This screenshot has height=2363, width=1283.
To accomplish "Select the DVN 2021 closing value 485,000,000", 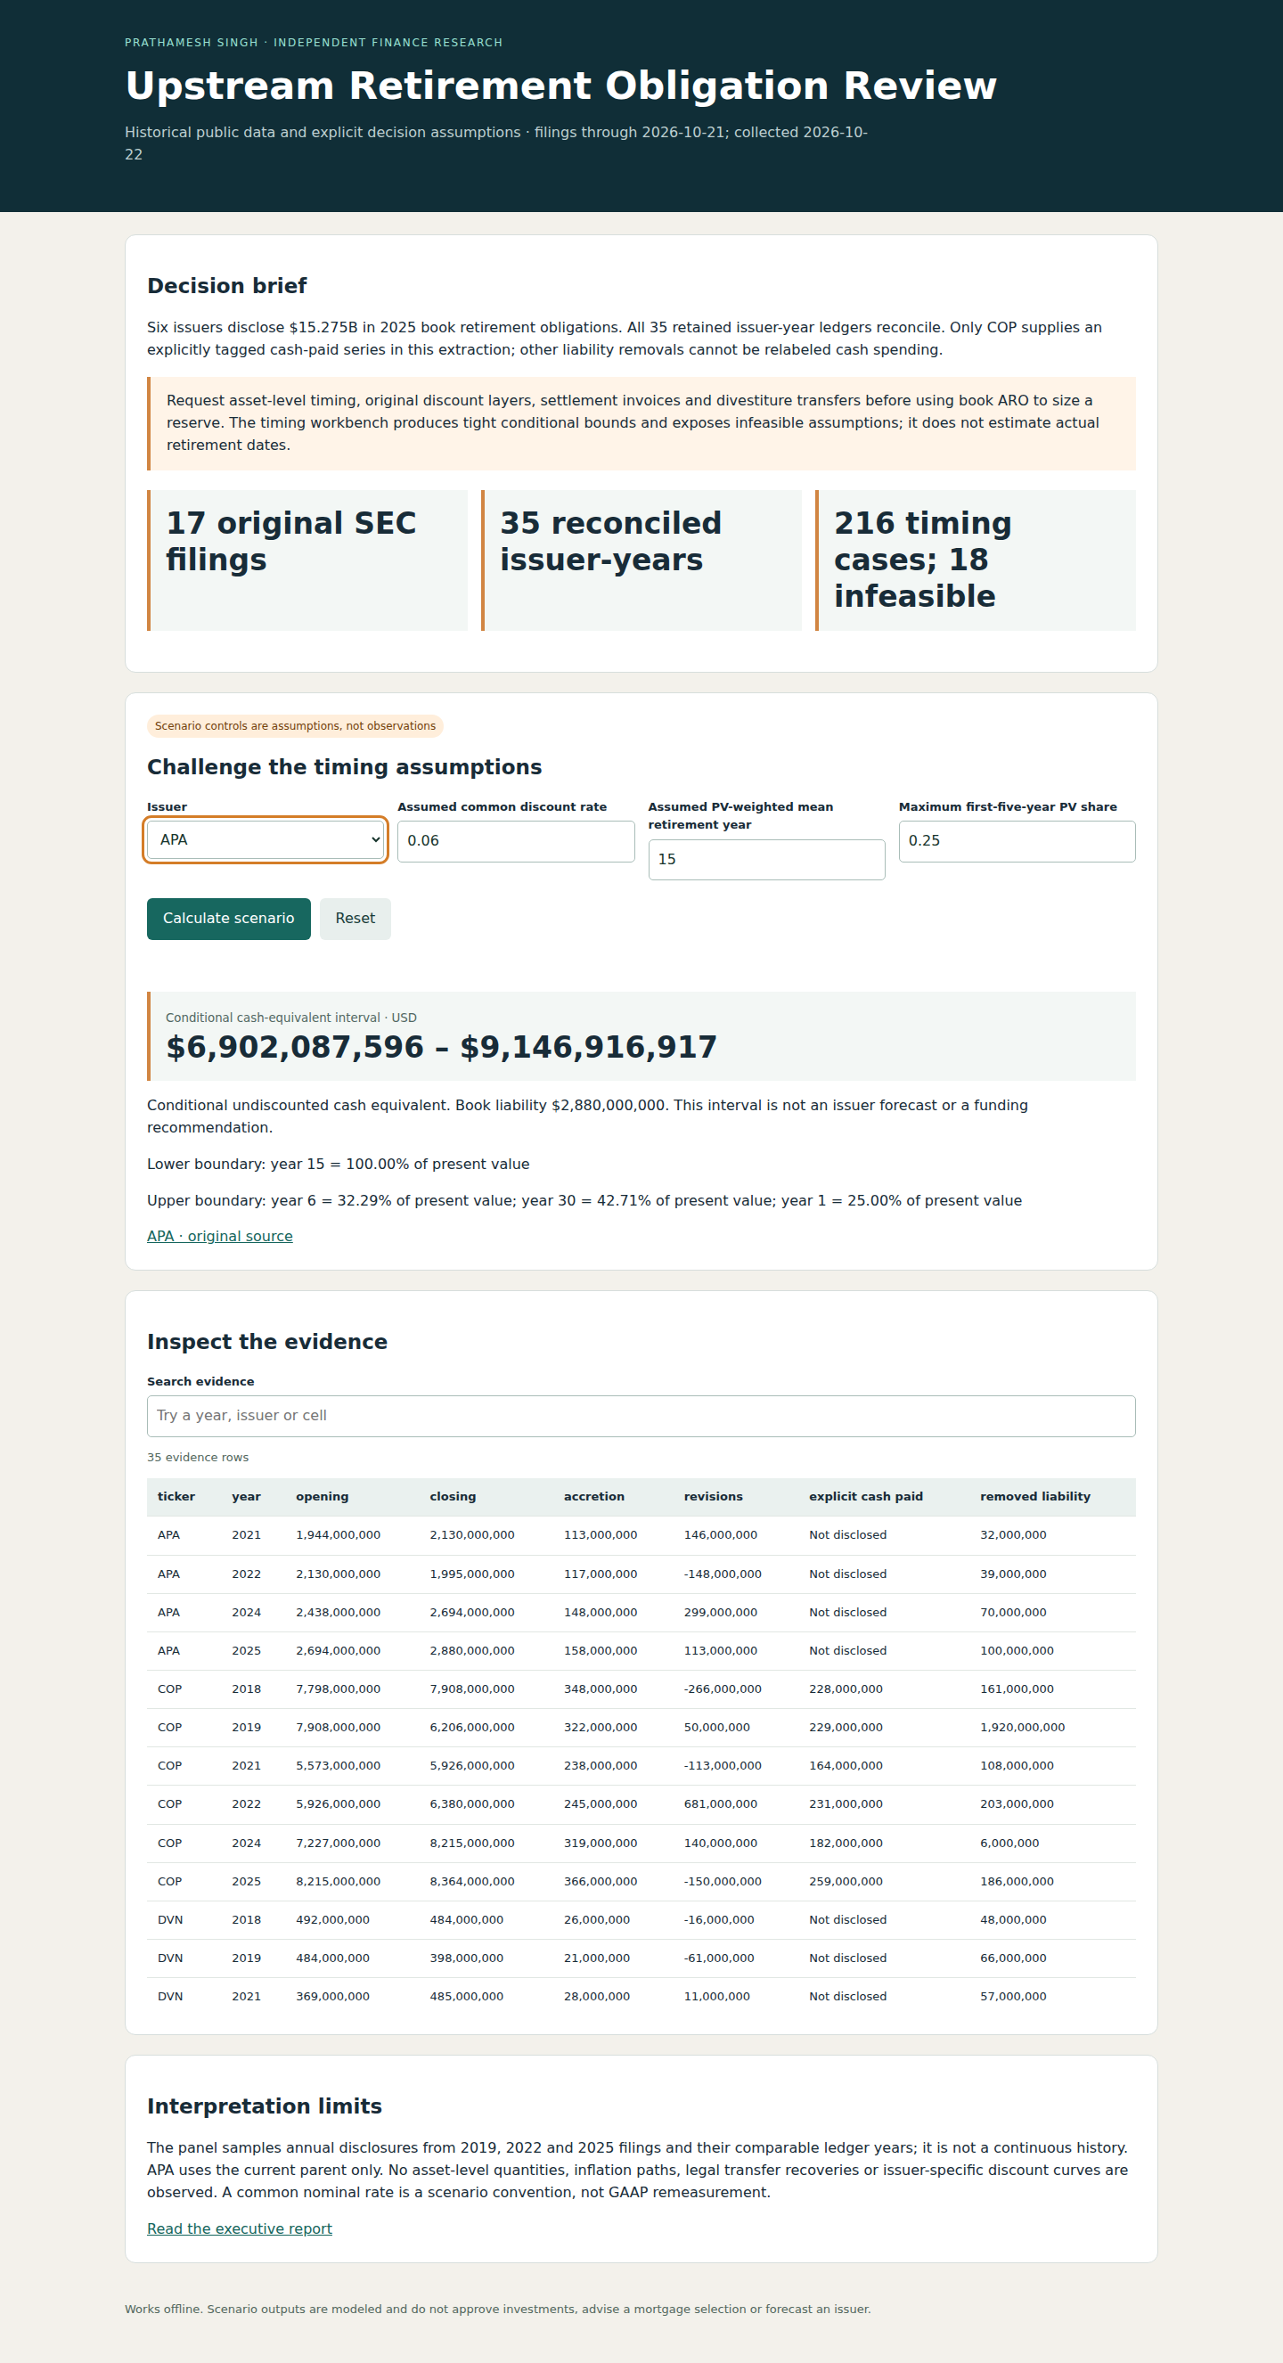I will [x=466, y=1996].
